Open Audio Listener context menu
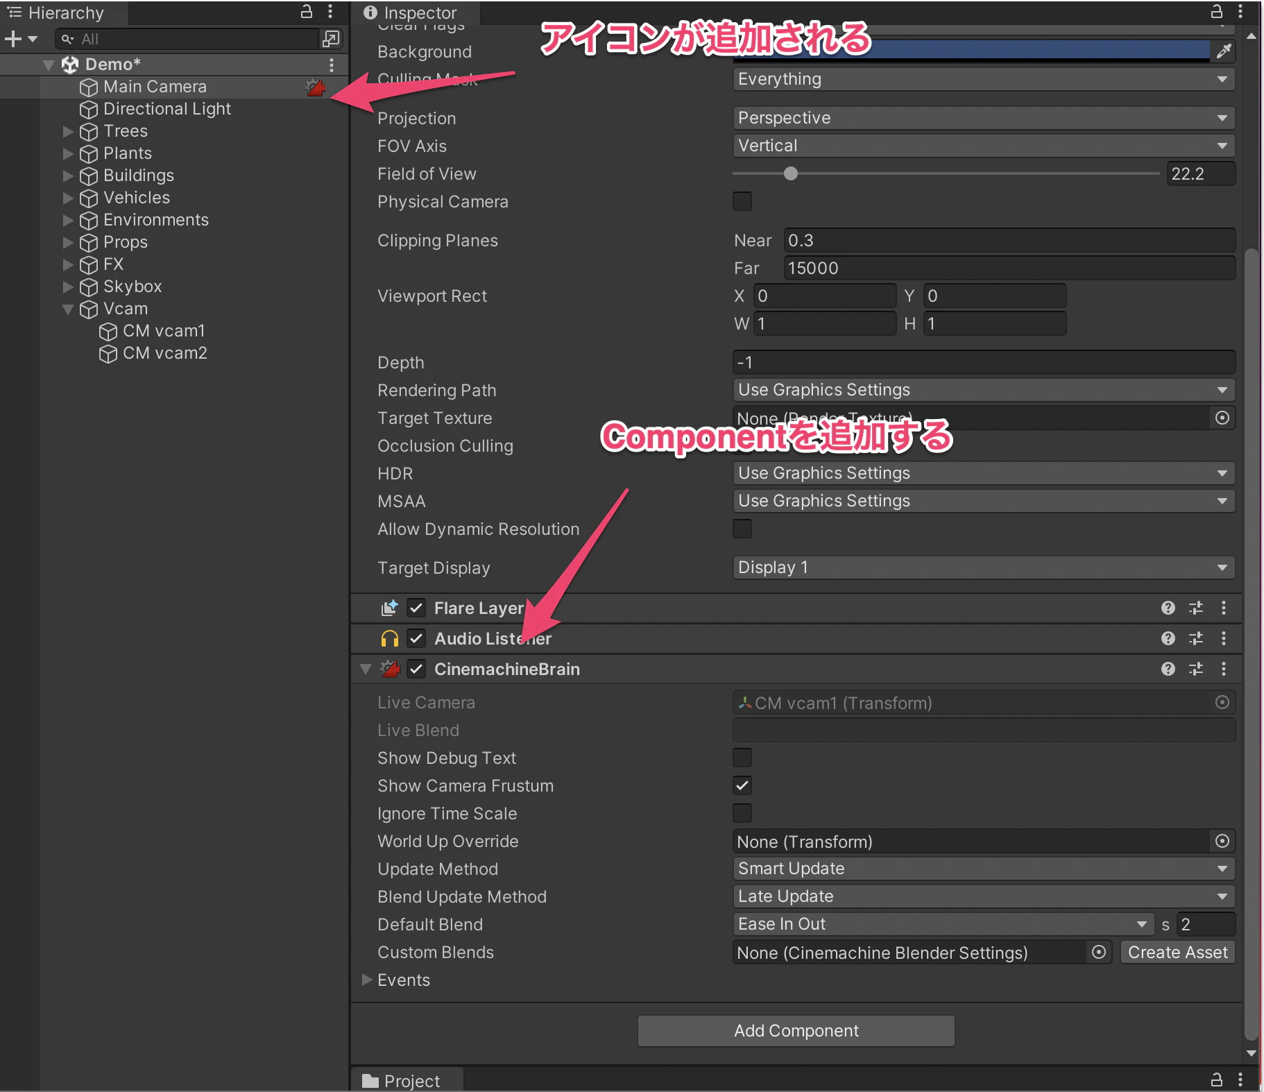The height and width of the screenshot is (1092, 1264). [x=1224, y=638]
